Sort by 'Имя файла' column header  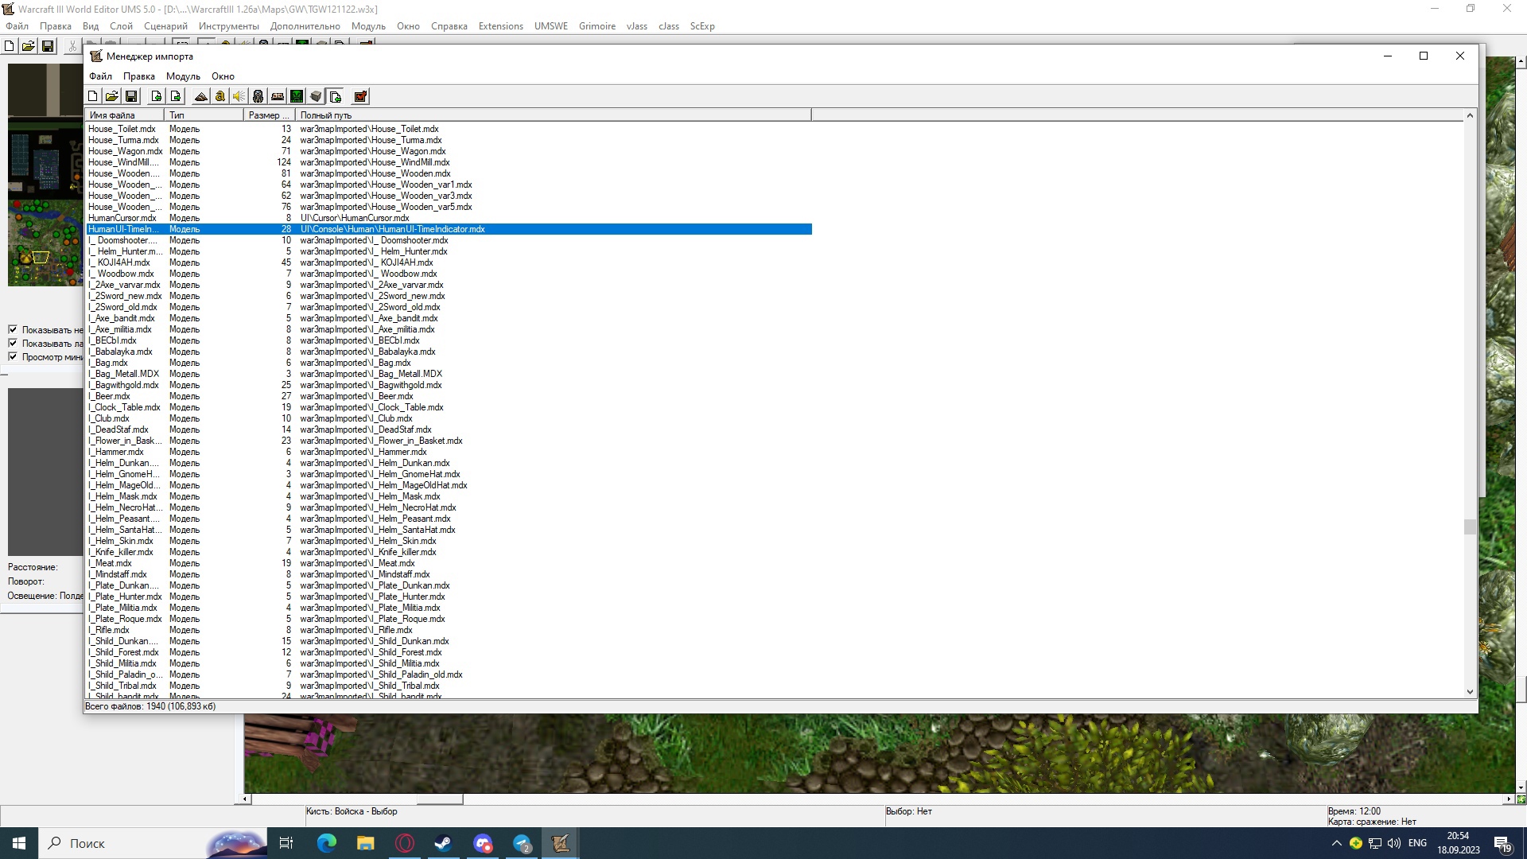[x=125, y=115]
